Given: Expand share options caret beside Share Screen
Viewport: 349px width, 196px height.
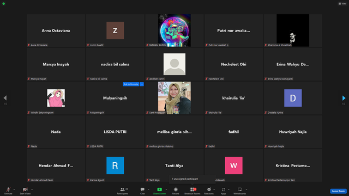Looking at the screenshot, I should pyautogui.click(x=166, y=189).
